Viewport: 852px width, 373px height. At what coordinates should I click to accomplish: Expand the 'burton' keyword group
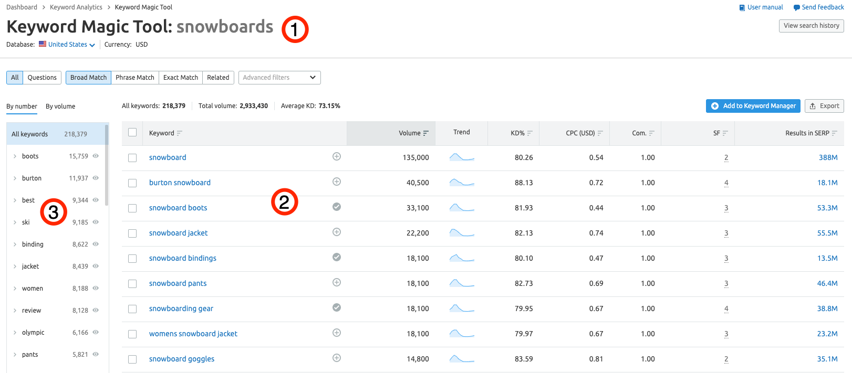15,178
